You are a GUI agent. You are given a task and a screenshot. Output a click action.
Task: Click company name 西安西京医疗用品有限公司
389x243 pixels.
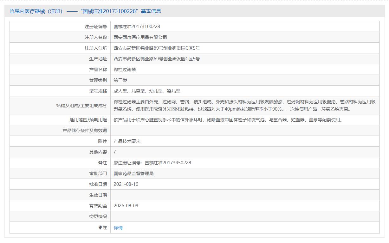coord(140,37)
